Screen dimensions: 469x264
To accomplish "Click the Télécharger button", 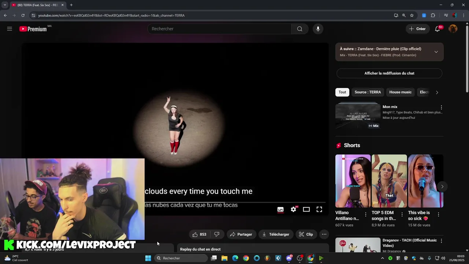I will pyautogui.click(x=276, y=234).
